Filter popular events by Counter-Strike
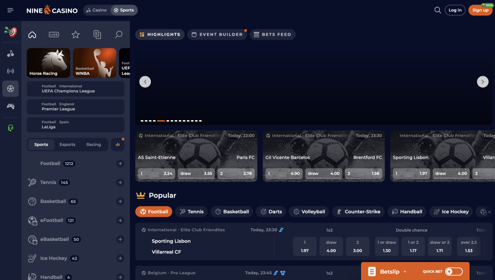 coord(358,211)
